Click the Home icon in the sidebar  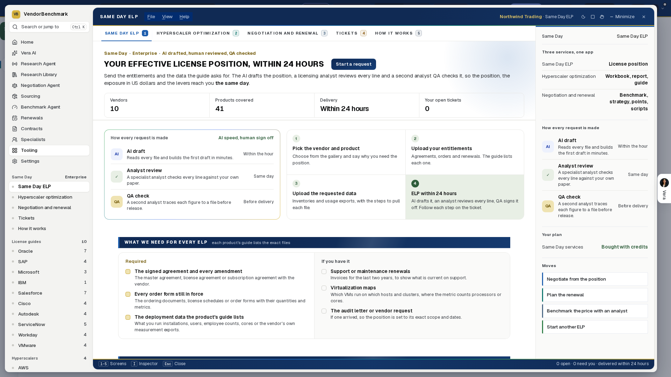click(x=15, y=42)
